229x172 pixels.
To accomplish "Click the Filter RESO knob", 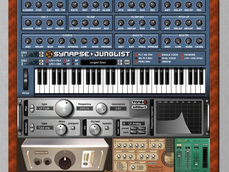I will 85,23.
